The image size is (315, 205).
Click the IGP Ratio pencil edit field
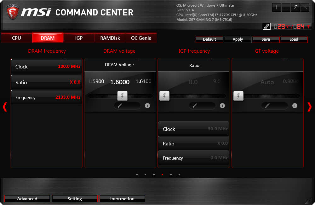pyautogui.click(x=202, y=106)
